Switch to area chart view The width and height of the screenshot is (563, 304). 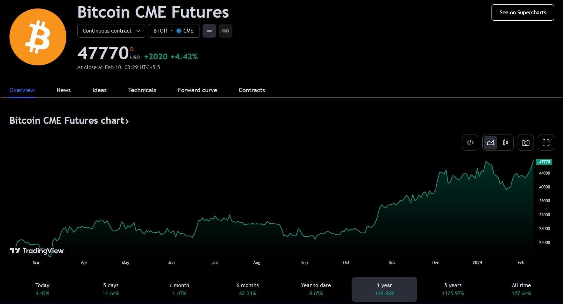[x=491, y=143]
